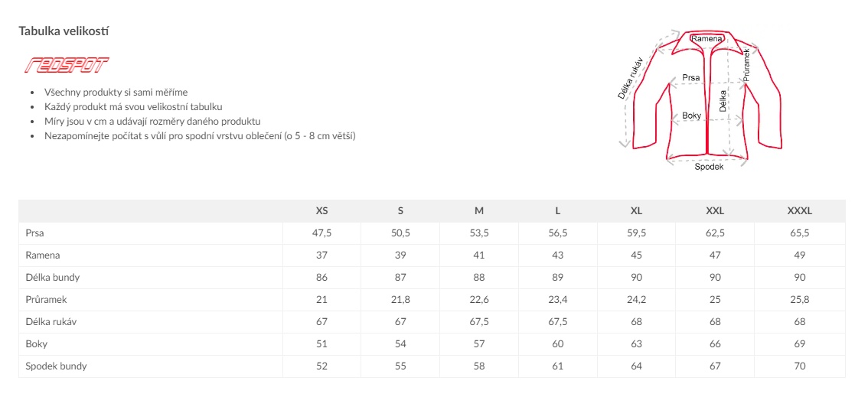The image size is (868, 397).
Task: Click Průramek value 25,8 for XXXL
Action: [x=799, y=300]
